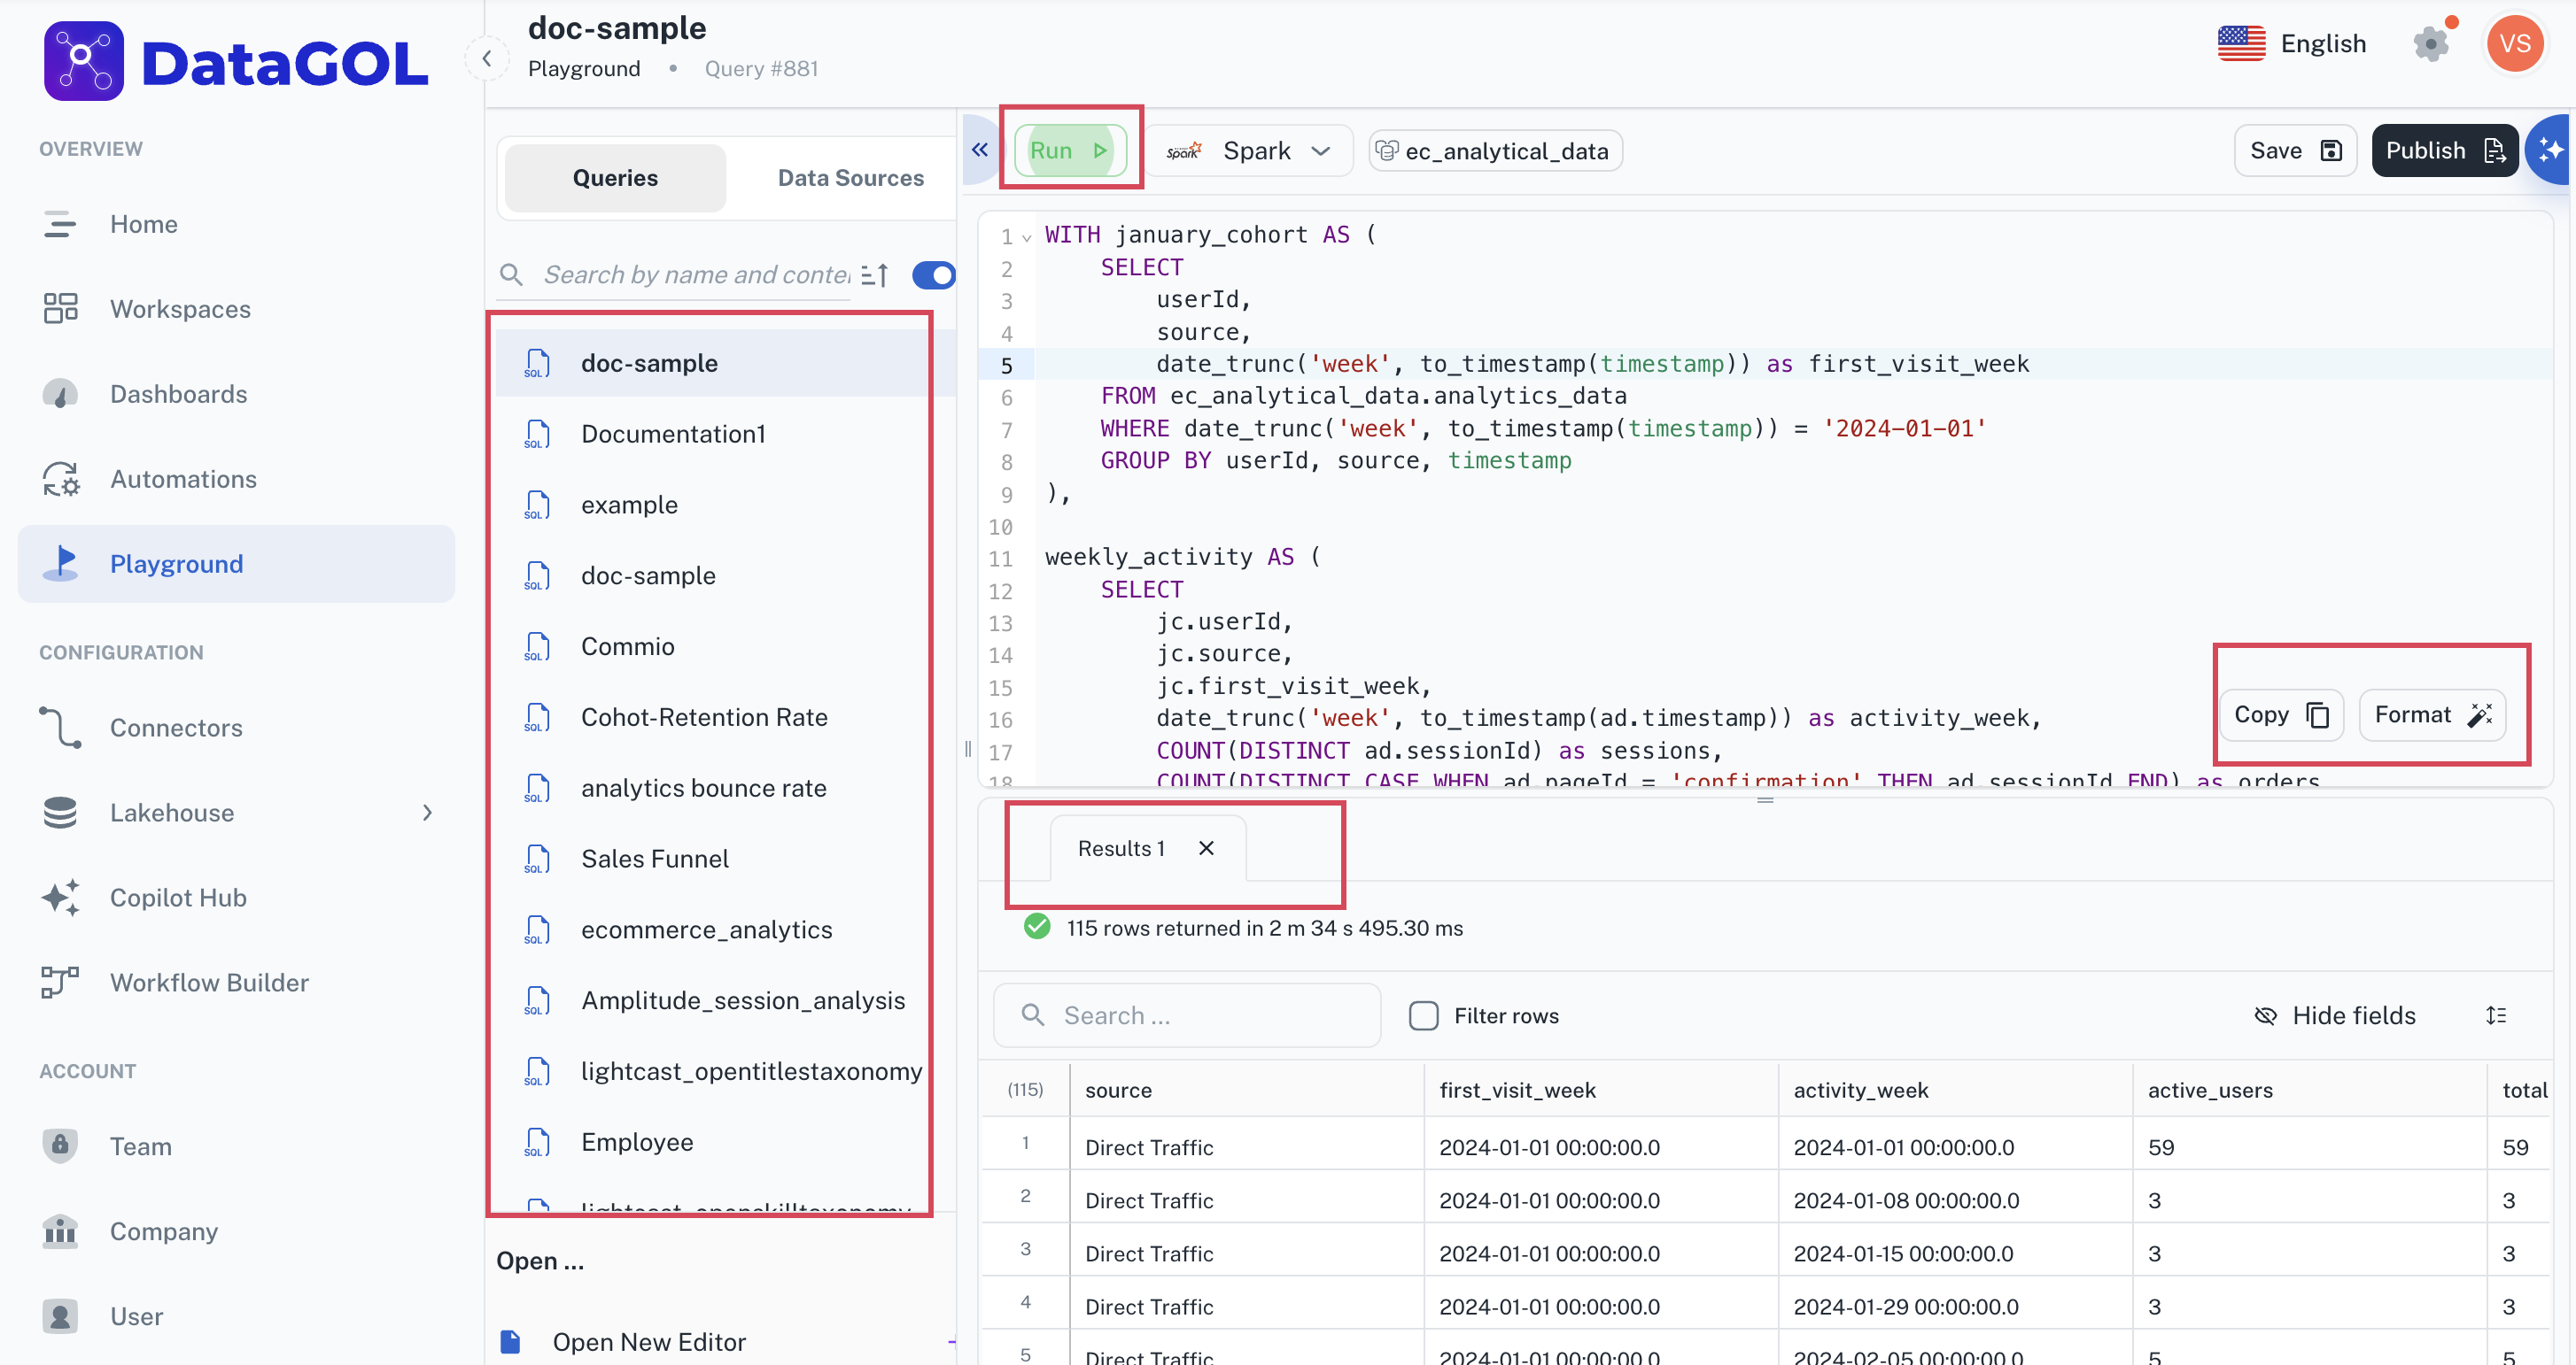This screenshot has width=2576, height=1365.
Task: Click the US flag icon
Action: pyautogui.click(x=2241, y=44)
